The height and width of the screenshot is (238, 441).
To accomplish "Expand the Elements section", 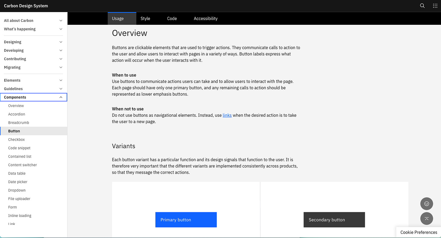I will pos(33,80).
